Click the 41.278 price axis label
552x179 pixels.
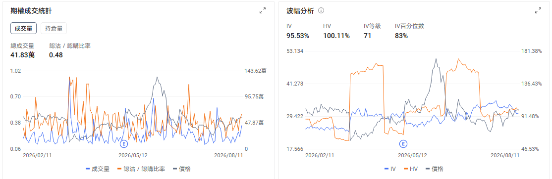[295, 84]
